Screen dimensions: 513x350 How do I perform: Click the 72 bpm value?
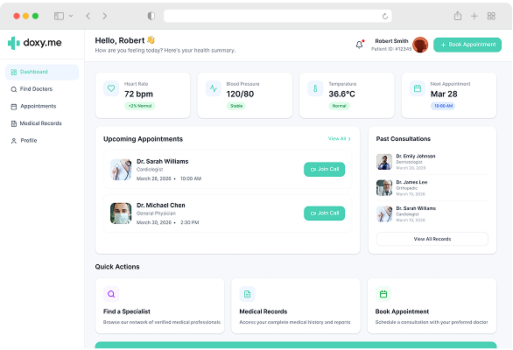point(138,94)
